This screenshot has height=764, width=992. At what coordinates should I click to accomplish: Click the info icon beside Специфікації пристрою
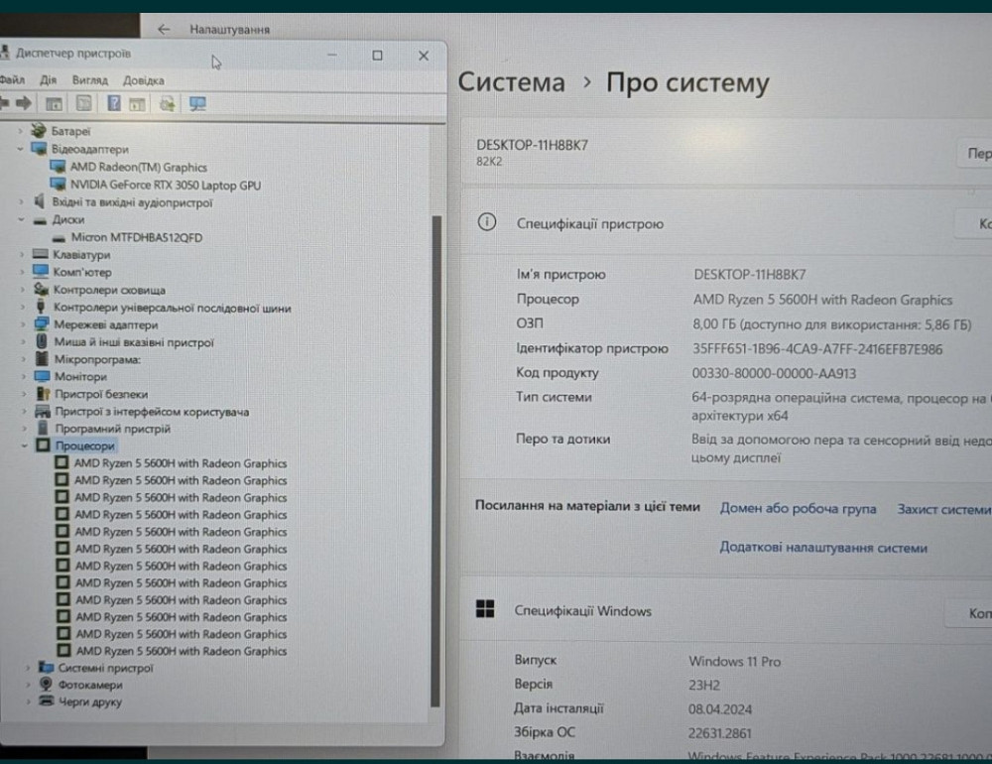point(487,223)
